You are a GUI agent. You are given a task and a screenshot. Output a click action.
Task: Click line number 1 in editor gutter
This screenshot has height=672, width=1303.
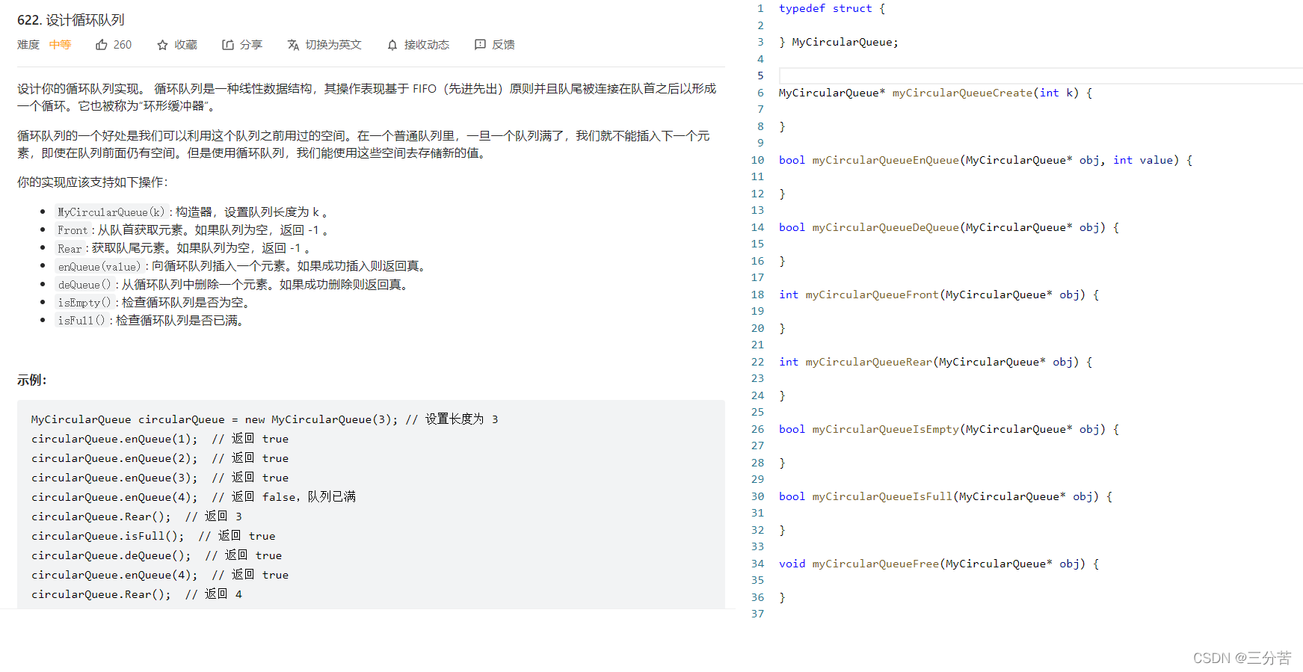760,8
